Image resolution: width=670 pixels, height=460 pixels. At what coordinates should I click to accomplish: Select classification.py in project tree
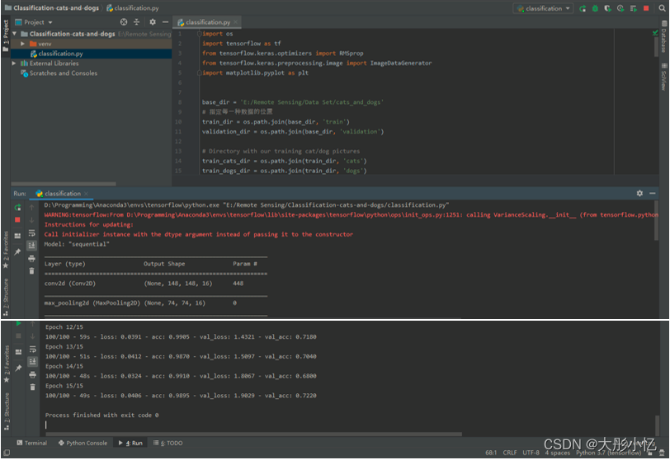[59, 54]
